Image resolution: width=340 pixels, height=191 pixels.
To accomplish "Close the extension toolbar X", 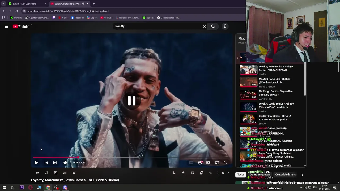I will click(228, 173).
